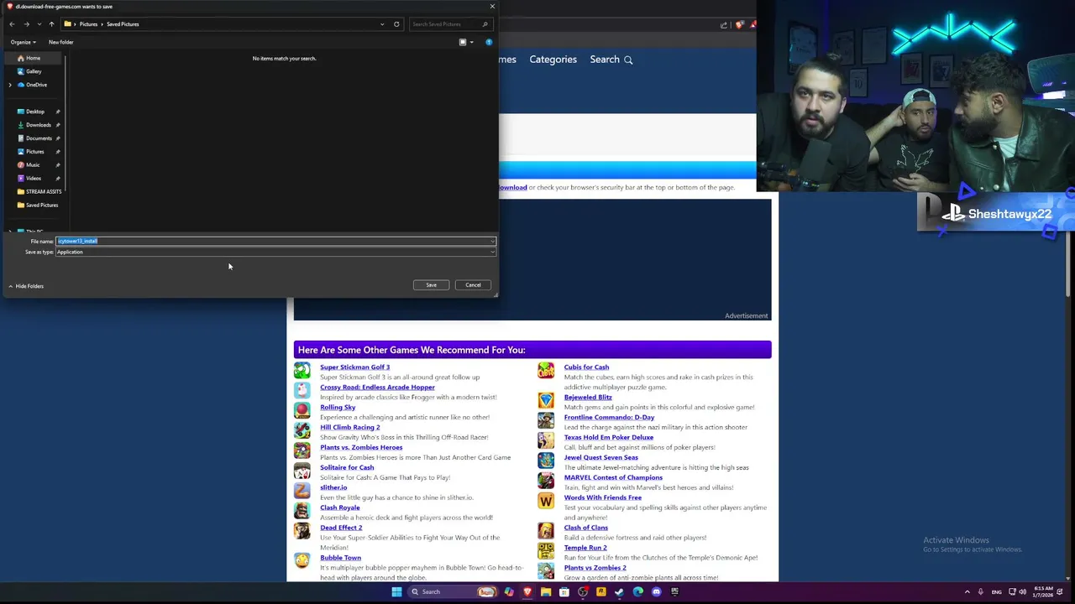This screenshot has width=1075, height=604.
Task: Open the Plants vs Zombies 2 link
Action: (595, 569)
